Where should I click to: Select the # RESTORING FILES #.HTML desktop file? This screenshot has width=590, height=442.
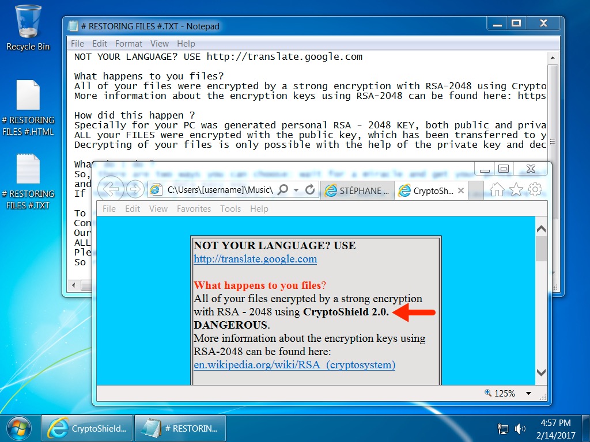tap(28, 108)
